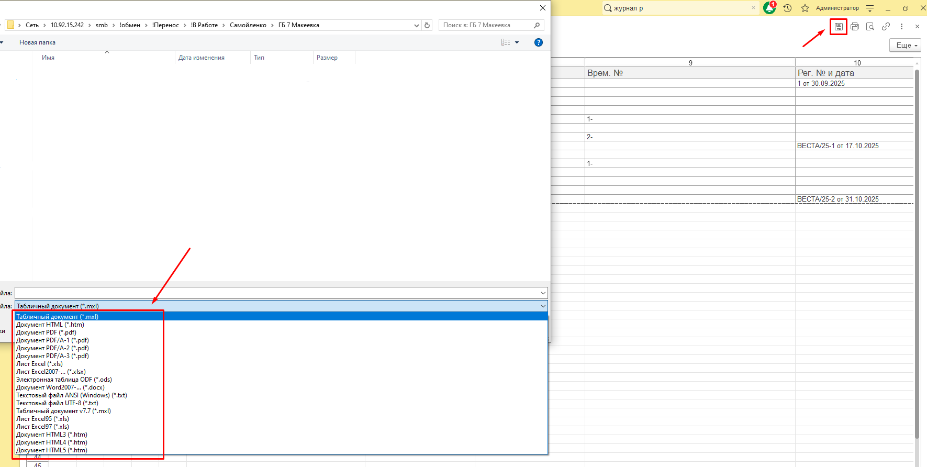Select 'Документ HTML (*.htm)' format
Image resolution: width=927 pixels, height=467 pixels.
click(281, 325)
